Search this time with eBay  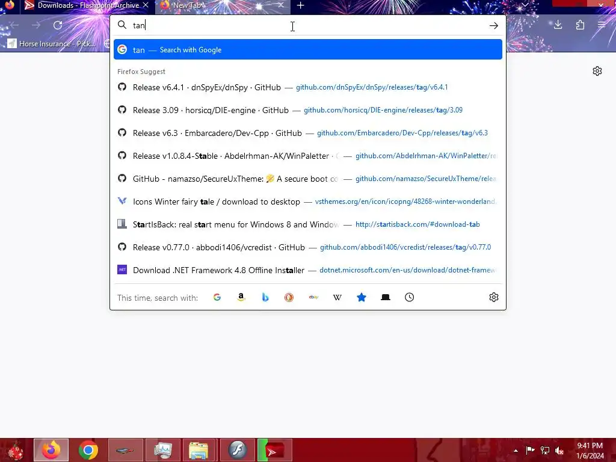point(313,297)
